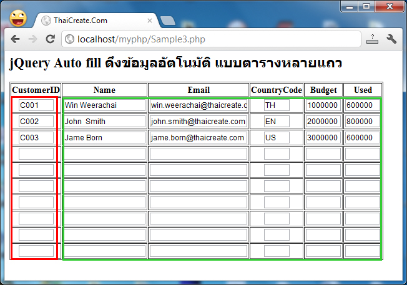Click the page menu icon beside the wrench
407x285 pixels.
(372, 39)
